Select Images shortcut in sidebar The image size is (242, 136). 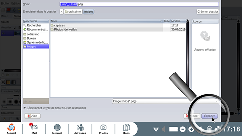tap(36, 47)
